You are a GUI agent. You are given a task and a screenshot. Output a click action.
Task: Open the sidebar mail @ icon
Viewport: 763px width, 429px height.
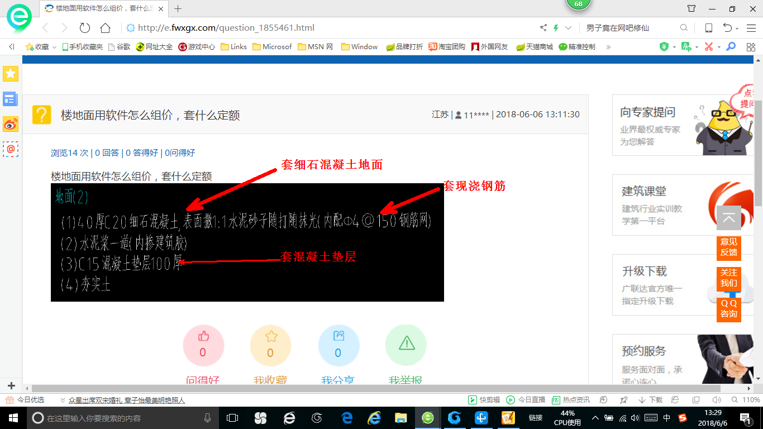tap(11, 149)
